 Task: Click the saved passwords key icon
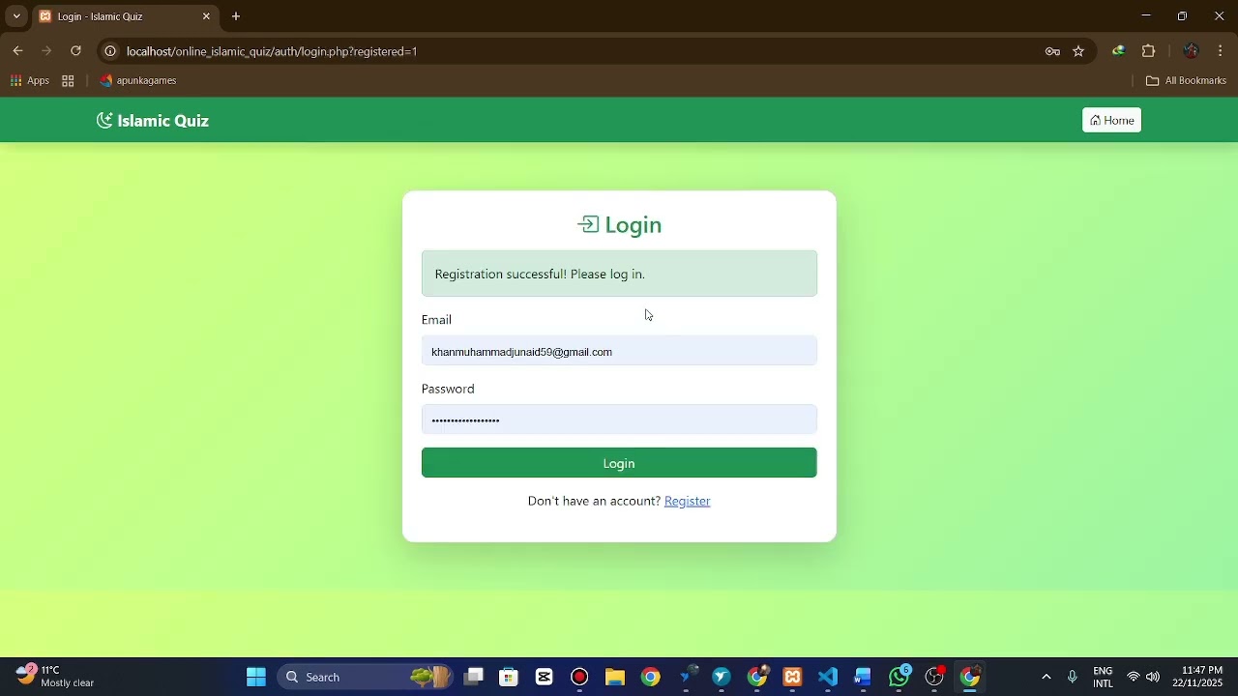tap(1052, 51)
